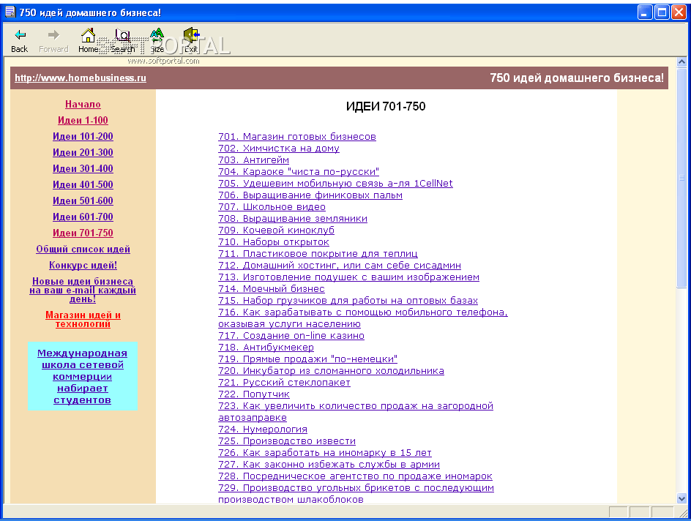Click the vertical scrollbar thumb
691x521 pixels.
tap(681, 178)
